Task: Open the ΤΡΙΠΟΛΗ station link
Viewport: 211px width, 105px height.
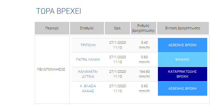Action: point(88,45)
